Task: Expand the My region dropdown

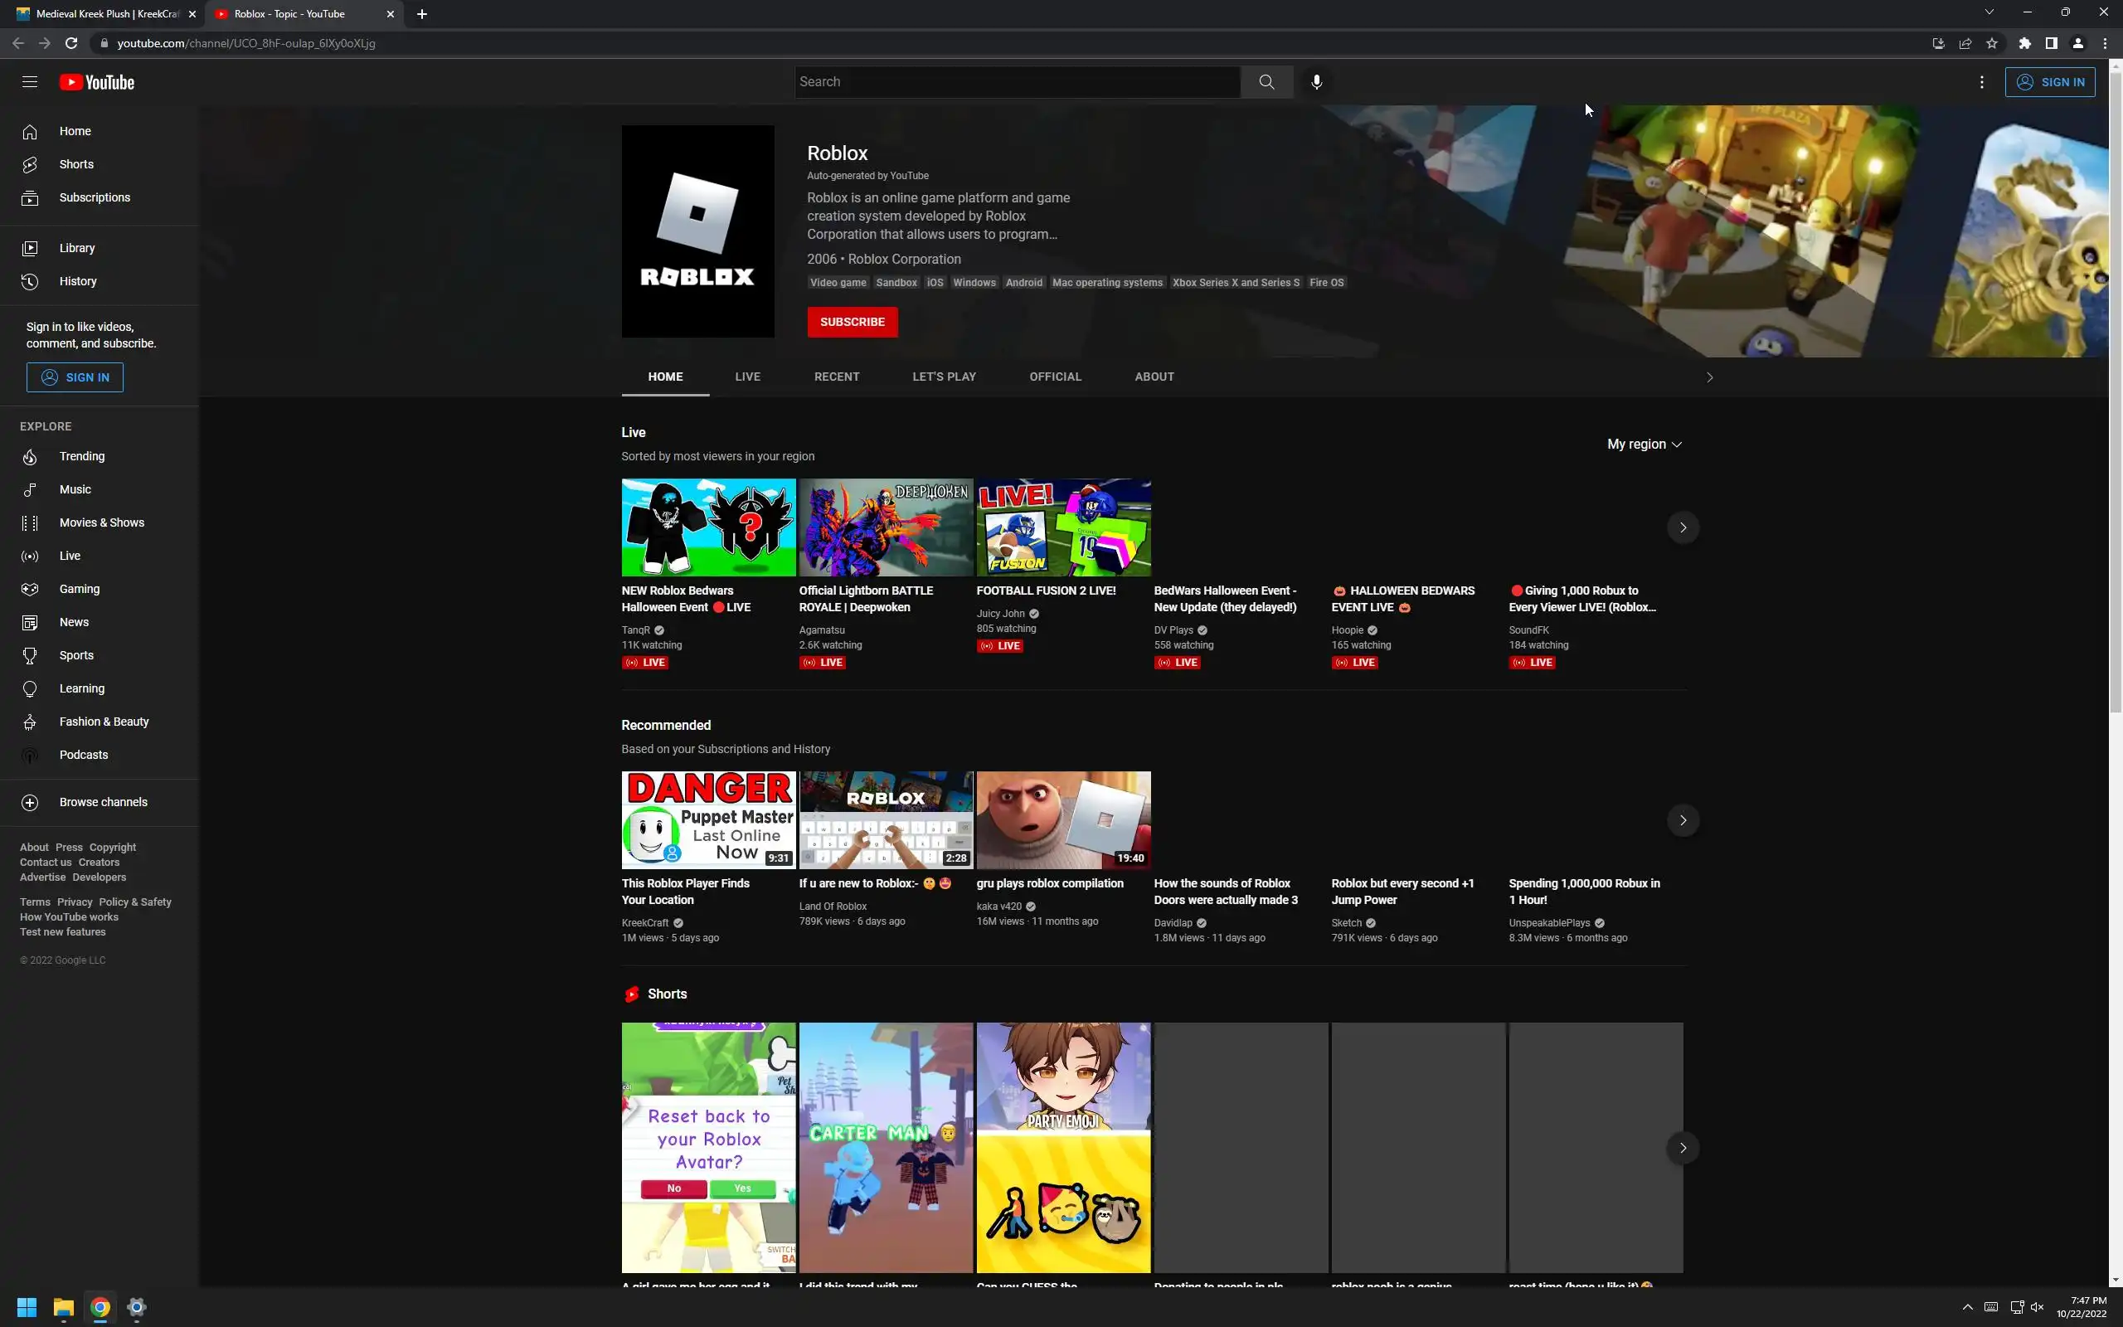Action: tap(1643, 444)
